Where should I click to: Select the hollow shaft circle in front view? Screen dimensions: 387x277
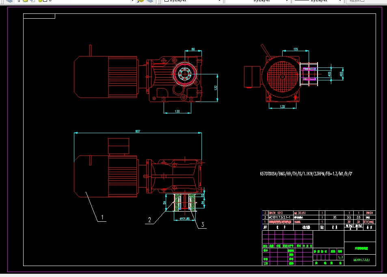[185, 74]
